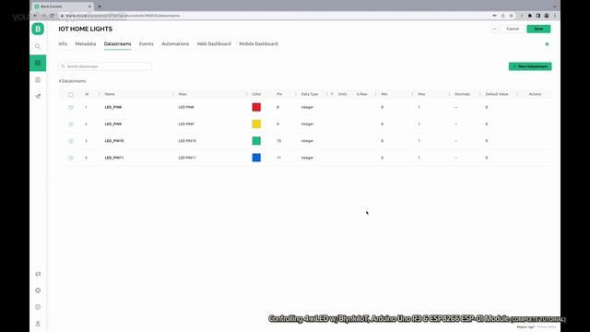Open the browser extensions puzzle icon
590x332 pixels.
(530, 16)
